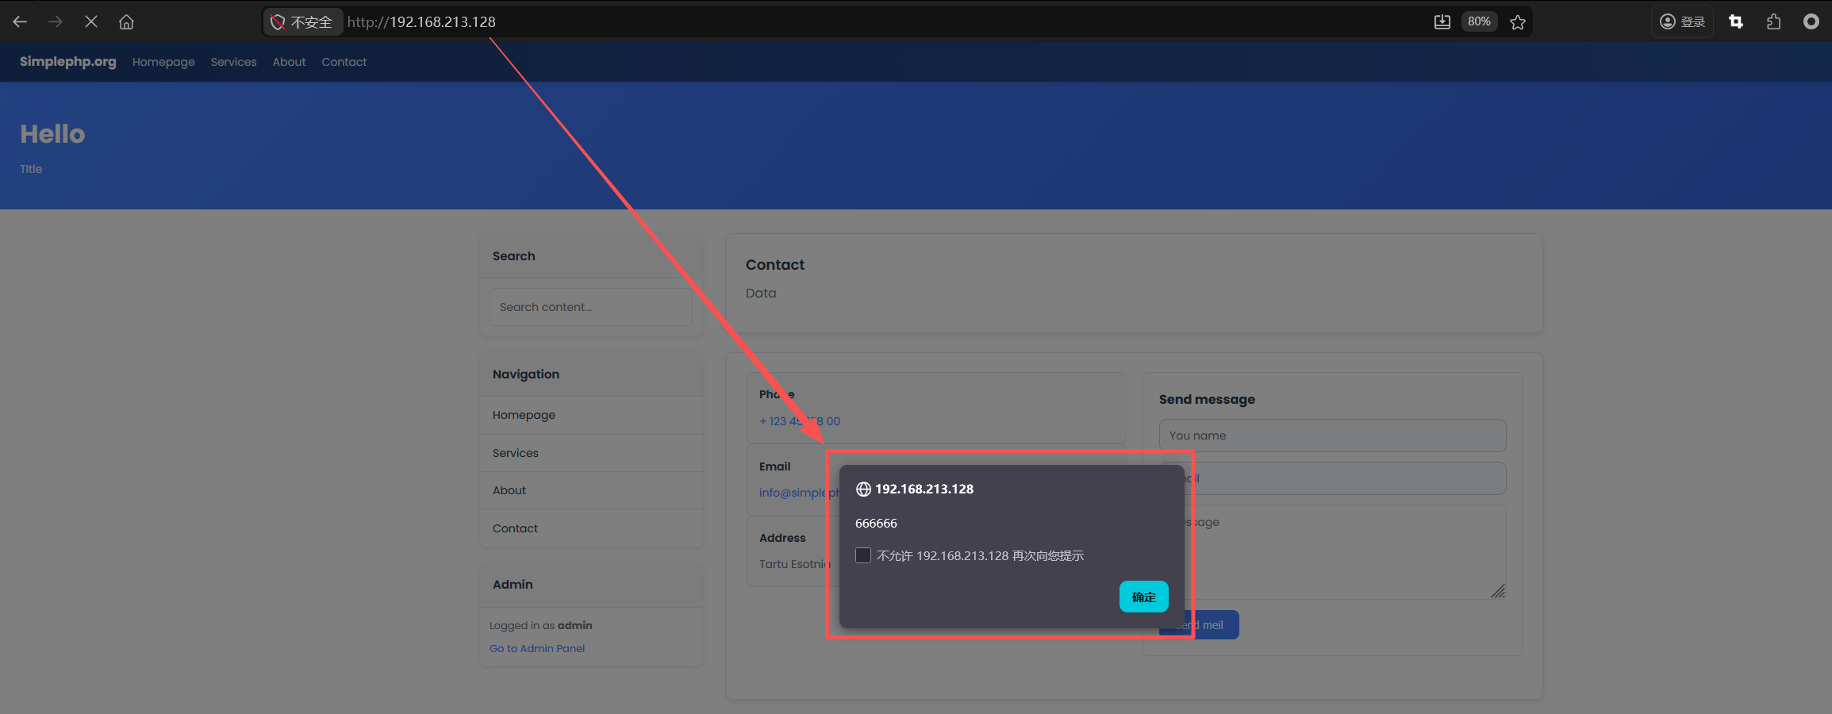Image resolution: width=1832 pixels, height=714 pixels.
Task: Click the not secure shield indicator
Action: 301,22
